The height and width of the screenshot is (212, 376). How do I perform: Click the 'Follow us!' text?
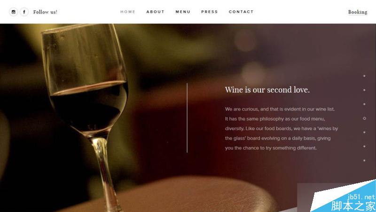click(45, 12)
